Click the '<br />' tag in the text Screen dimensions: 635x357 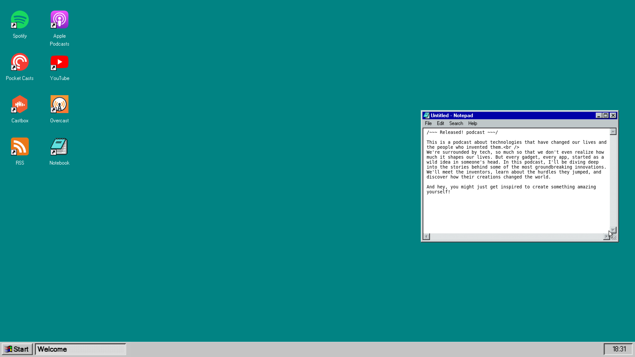(x=511, y=147)
